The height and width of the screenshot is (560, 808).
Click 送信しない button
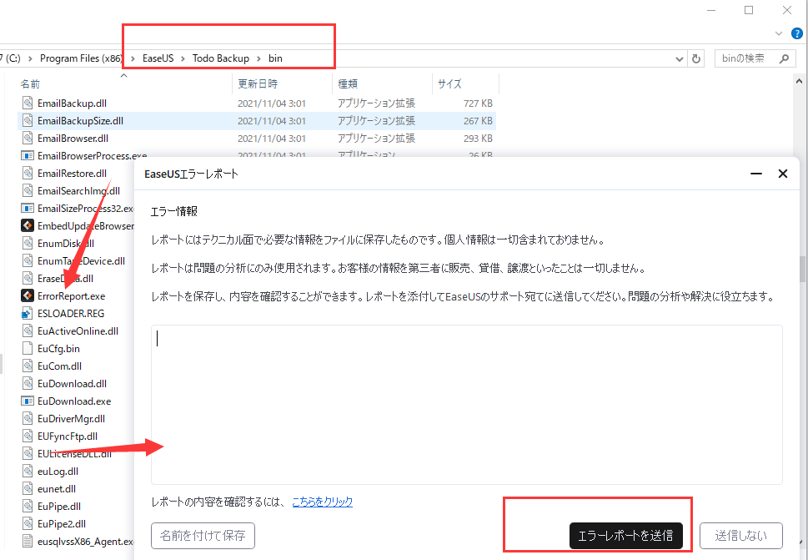tap(740, 536)
